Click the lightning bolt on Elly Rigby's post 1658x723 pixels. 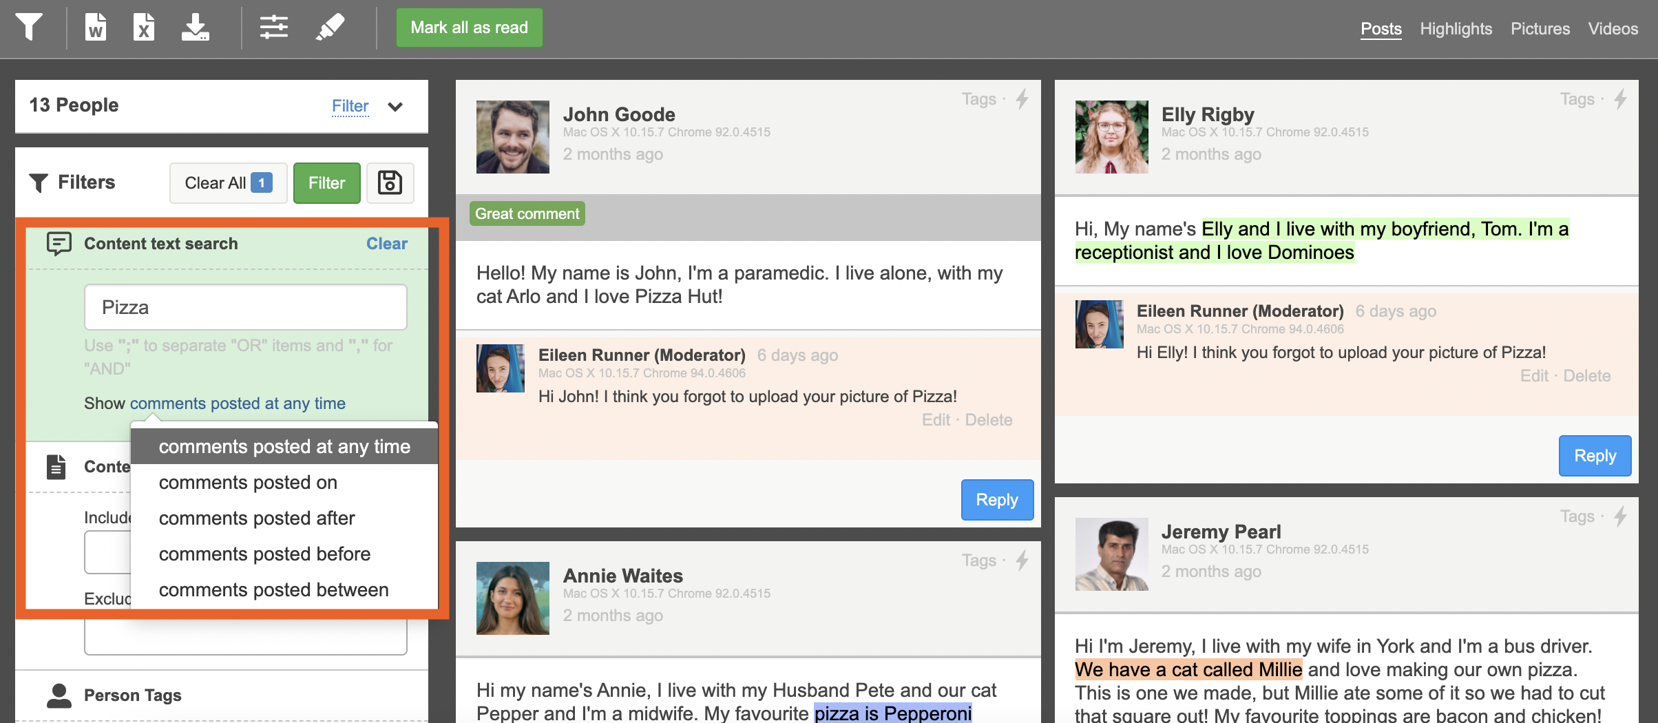(x=1621, y=99)
